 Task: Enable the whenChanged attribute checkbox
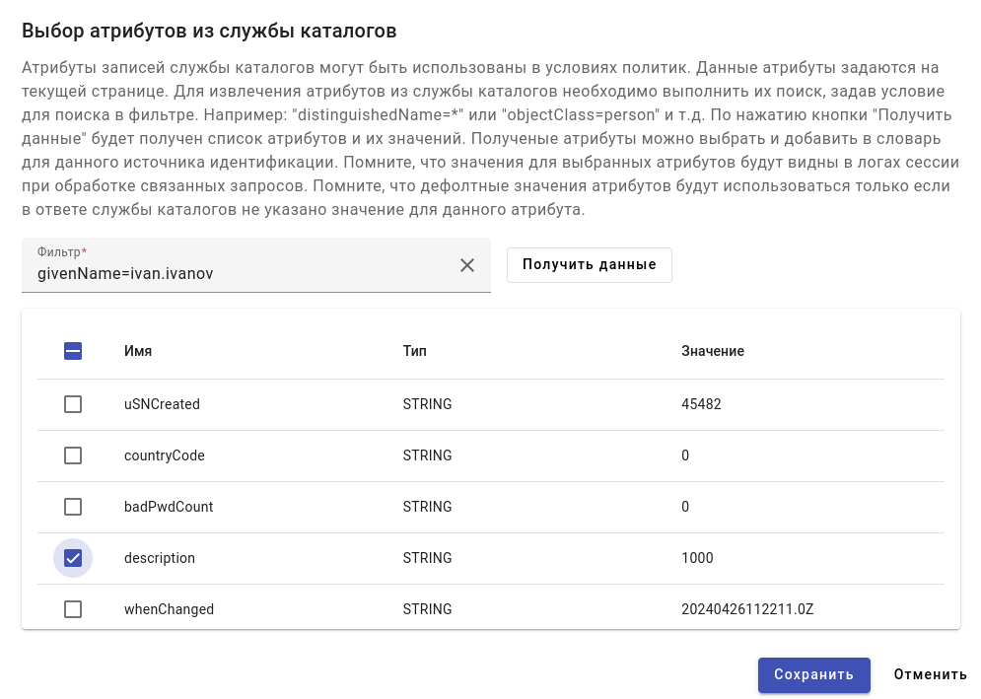73,609
